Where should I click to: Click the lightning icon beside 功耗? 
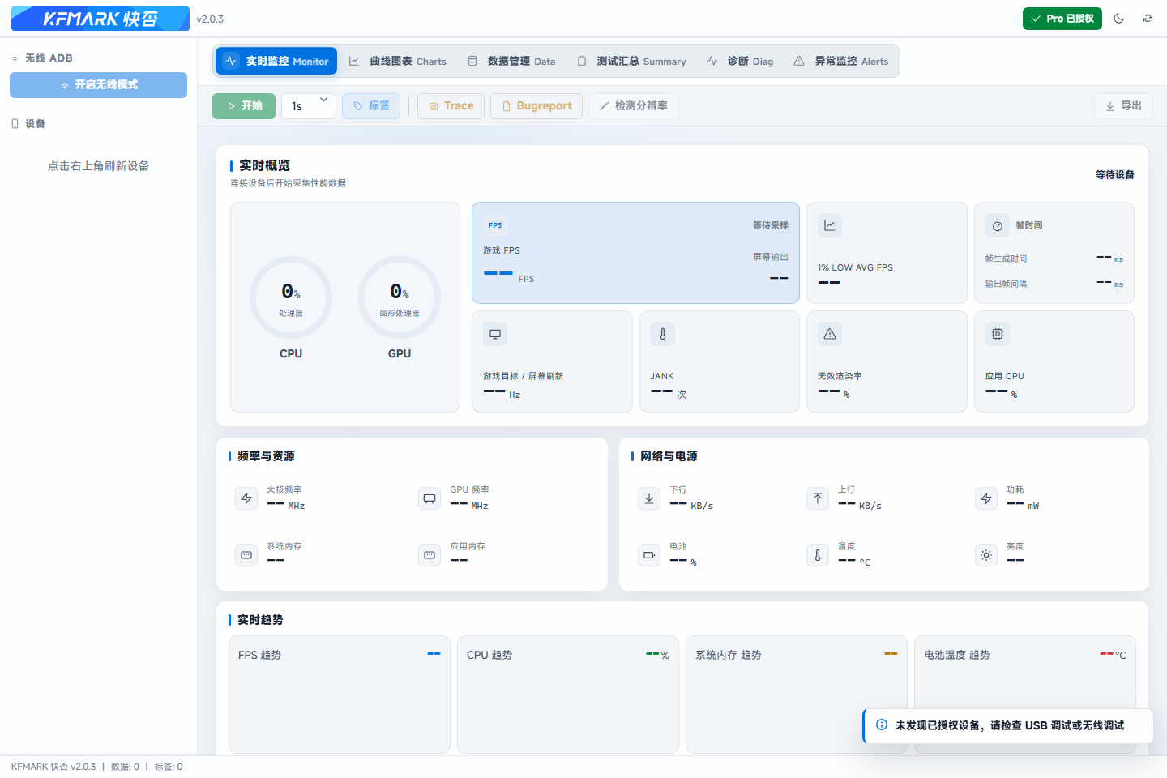coord(986,498)
